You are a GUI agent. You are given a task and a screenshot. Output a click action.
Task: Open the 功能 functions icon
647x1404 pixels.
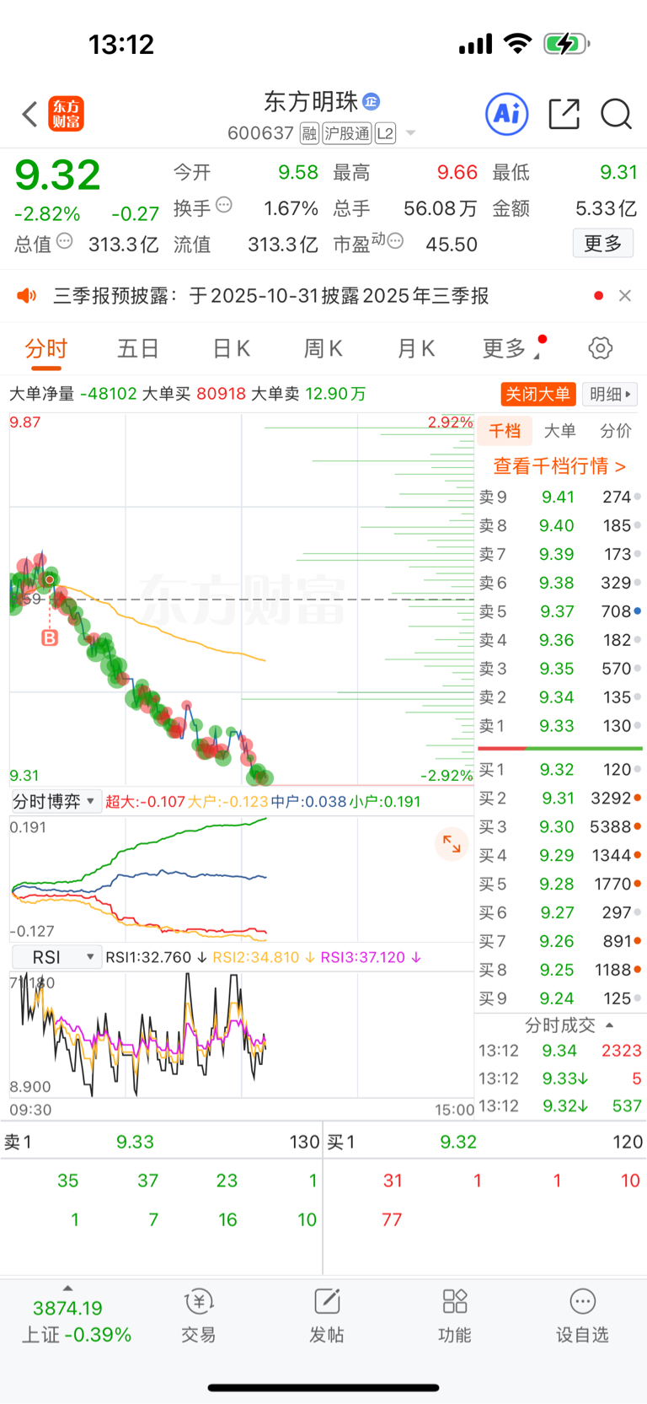pyautogui.click(x=455, y=1315)
